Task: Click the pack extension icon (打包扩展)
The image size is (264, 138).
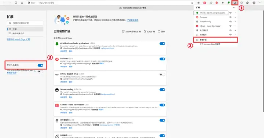Action: [x=145, y=31]
